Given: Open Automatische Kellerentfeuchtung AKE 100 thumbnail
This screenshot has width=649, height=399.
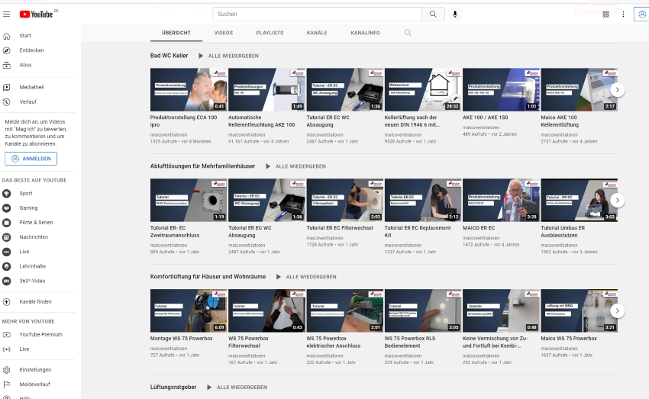Looking at the screenshot, I should tap(266, 89).
